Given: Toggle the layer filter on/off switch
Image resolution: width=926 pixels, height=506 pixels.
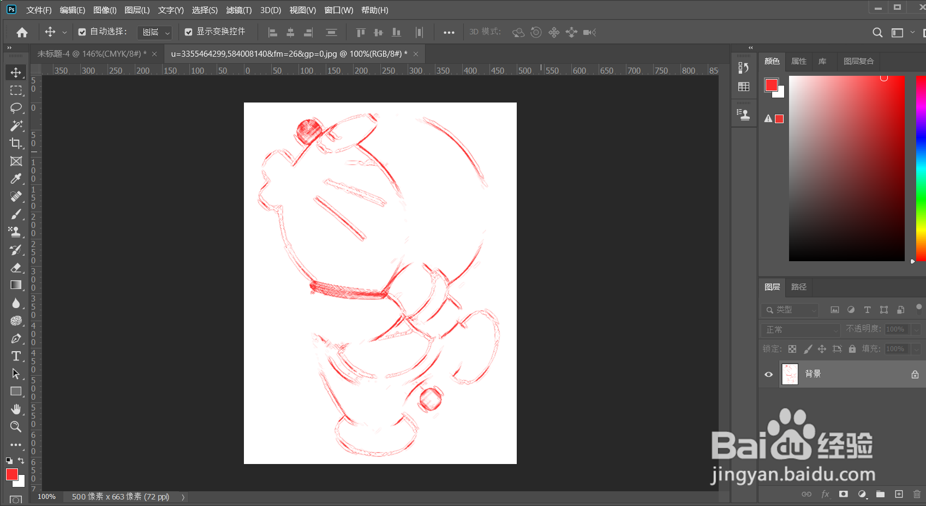Looking at the screenshot, I should [919, 308].
